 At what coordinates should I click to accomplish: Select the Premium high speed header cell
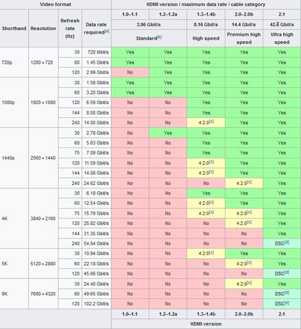tap(244, 38)
